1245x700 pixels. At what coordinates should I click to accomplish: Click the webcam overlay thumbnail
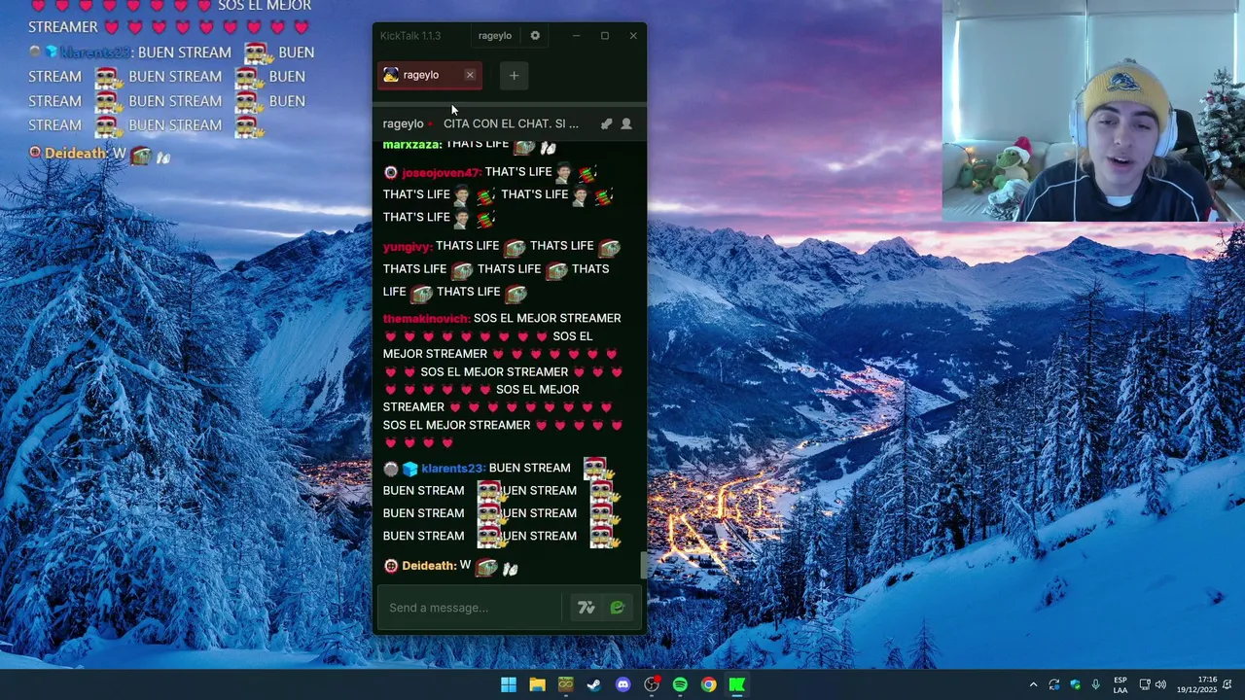pyautogui.click(x=1093, y=111)
